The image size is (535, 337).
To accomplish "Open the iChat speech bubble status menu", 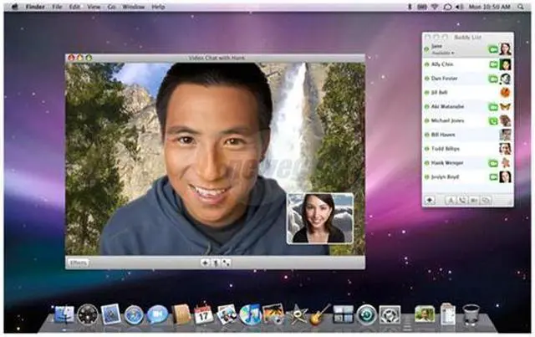I will click(447, 7).
